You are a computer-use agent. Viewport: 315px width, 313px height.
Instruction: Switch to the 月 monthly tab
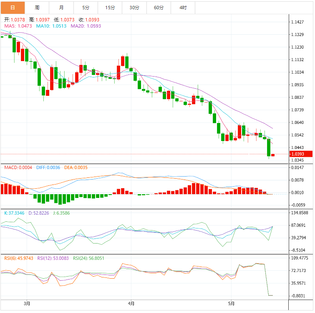(x=61, y=8)
